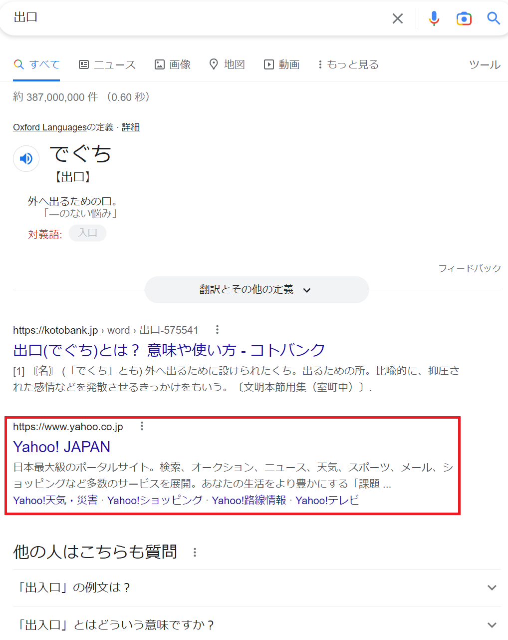This screenshot has width=508, height=640.
Task: Open the Yahoo result three-dot menu
Action: point(142,426)
